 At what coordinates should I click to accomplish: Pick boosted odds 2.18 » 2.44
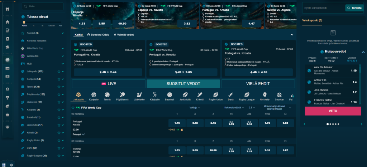(108, 72)
